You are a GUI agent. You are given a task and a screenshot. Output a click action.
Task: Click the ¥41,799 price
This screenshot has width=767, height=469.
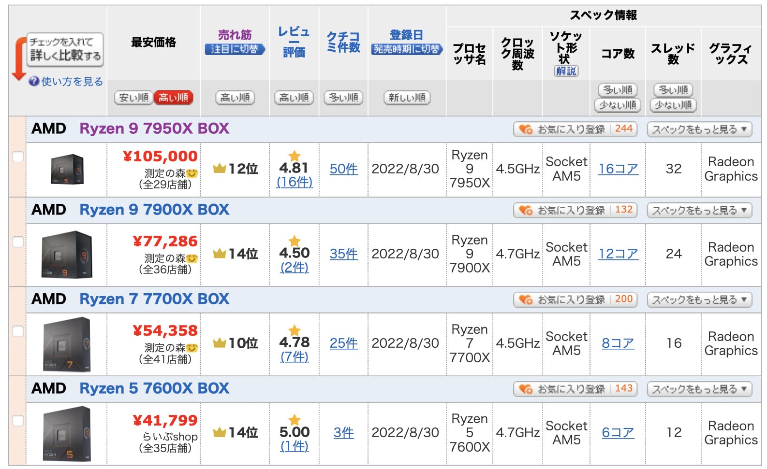pyautogui.click(x=165, y=420)
